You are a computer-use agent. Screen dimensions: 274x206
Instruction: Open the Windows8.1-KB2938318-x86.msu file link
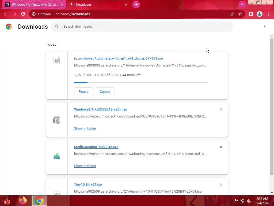pos(101,109)
